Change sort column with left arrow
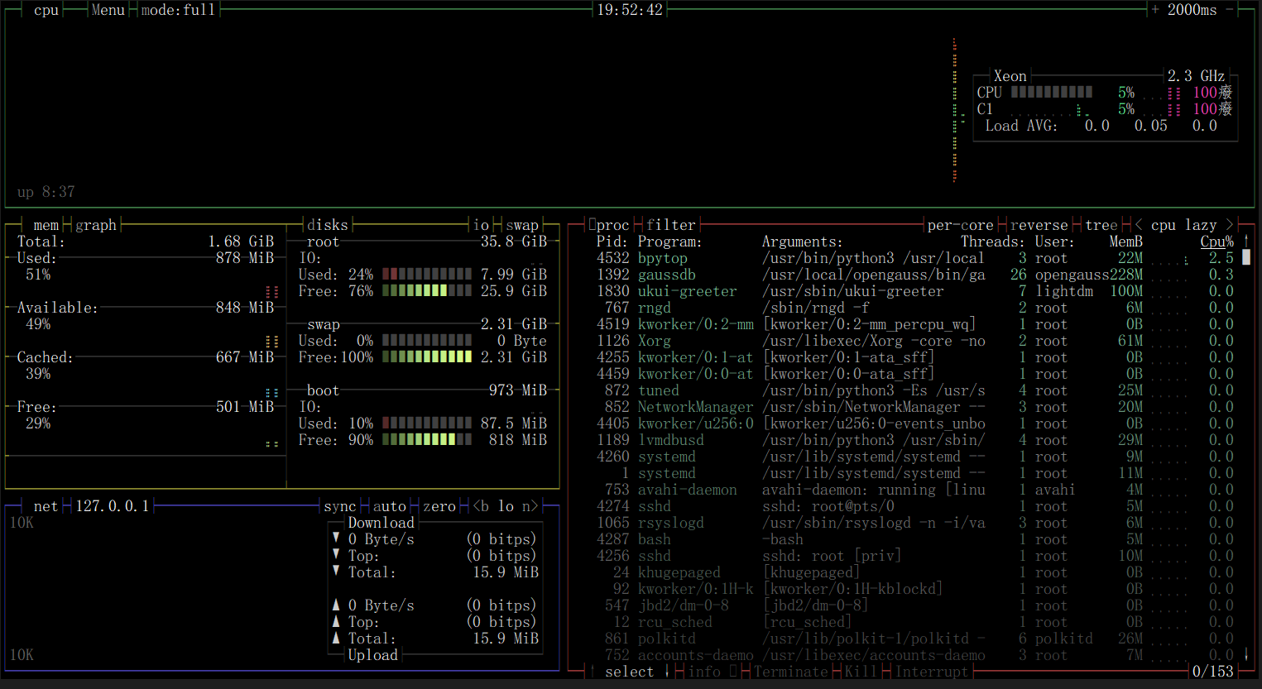The image size is (1262, 689). 1139,225
